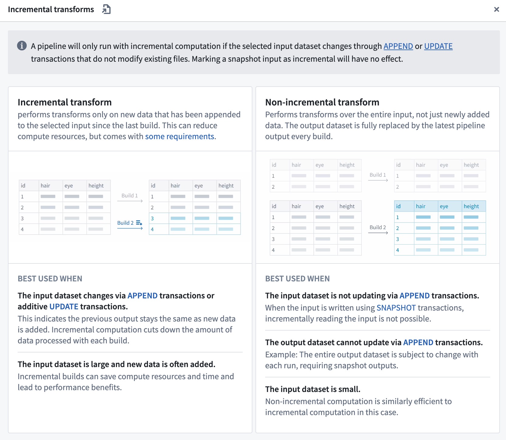Screen dimensions: 506x440
Task: Click highlighted row 3 in incremental output table
Action: pos(194,218)
